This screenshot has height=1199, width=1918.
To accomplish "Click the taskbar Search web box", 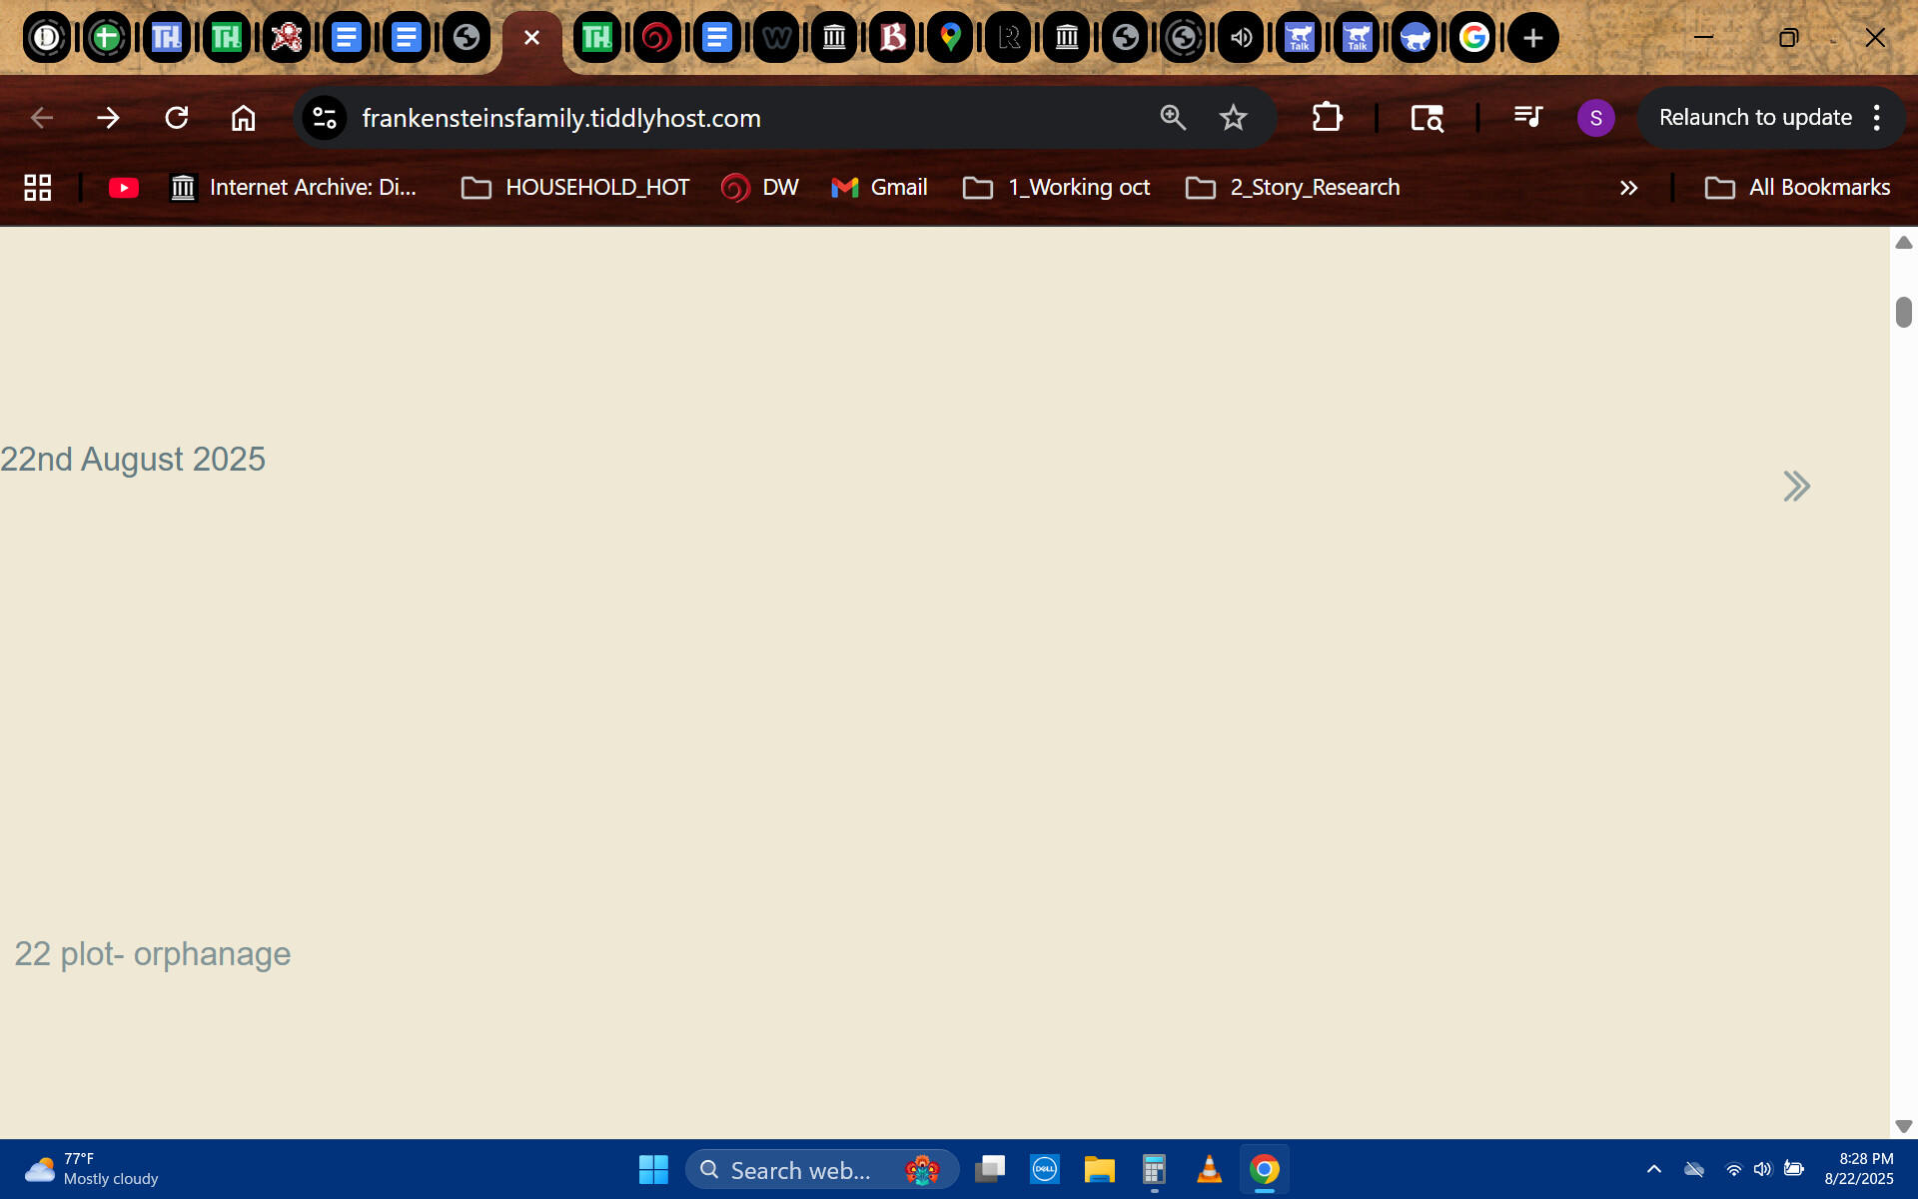I will [822, 1170].
